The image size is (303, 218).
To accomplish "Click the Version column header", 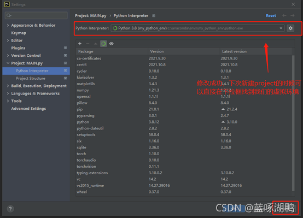I will [184, 51].
